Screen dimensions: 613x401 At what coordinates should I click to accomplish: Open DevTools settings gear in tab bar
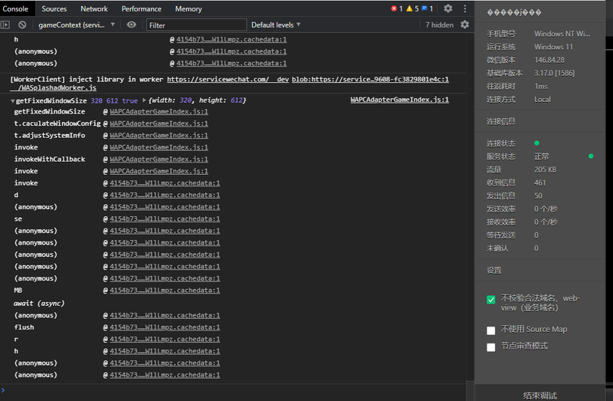(x=448, y=8)
